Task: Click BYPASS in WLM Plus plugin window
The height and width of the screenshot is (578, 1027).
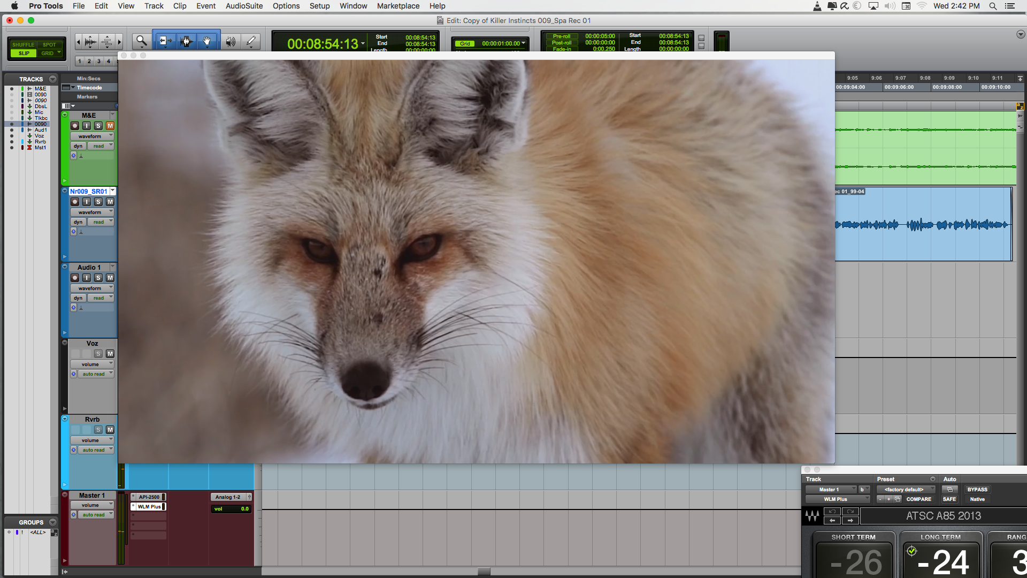Action: coord(977,490)
